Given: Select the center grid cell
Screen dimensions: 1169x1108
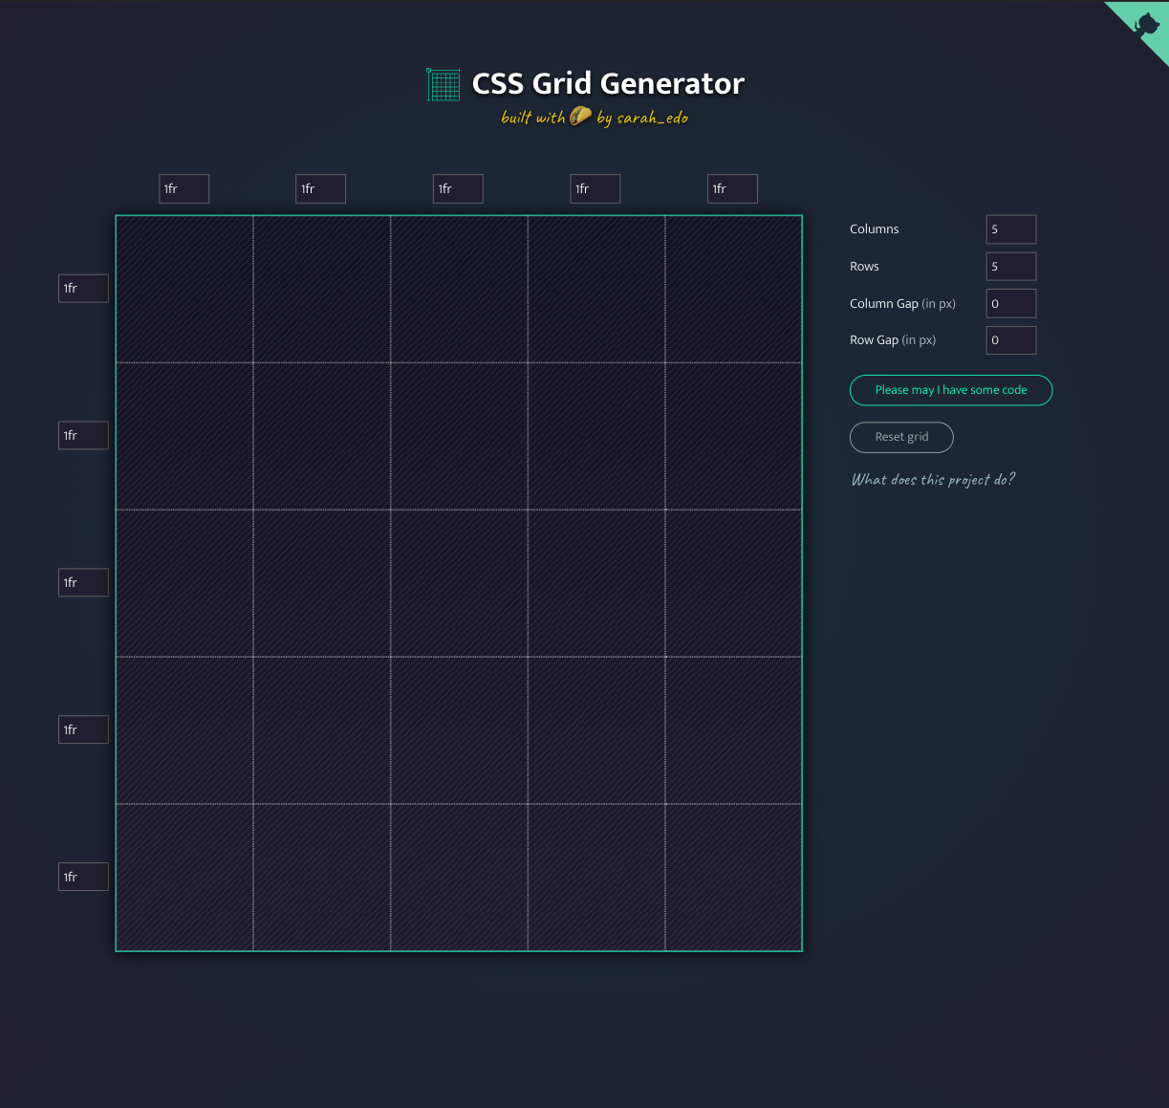Looking at the screenshot, I should pyautogui.click(x=459, y=583).
